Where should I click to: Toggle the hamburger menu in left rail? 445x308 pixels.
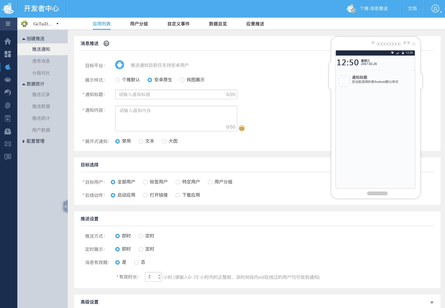(x=8, y=24)
